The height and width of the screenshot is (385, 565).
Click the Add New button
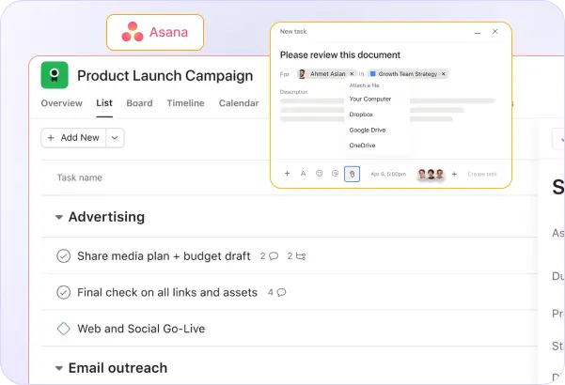pyautogui.click(x=74, y=138)
